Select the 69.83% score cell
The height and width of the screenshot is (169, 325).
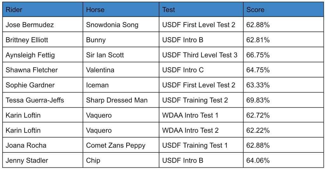coord(283,100)
